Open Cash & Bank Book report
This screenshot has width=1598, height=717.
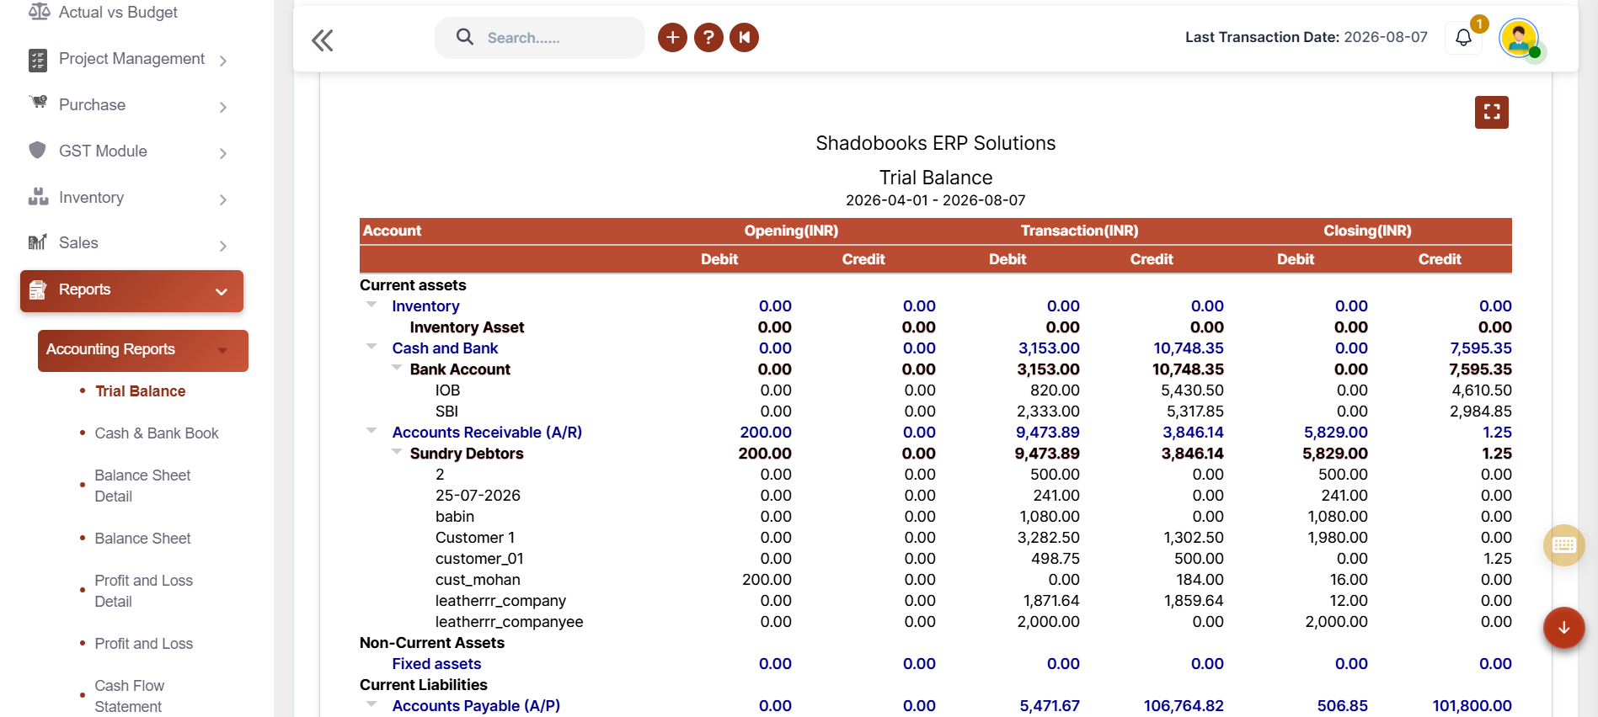157,433
